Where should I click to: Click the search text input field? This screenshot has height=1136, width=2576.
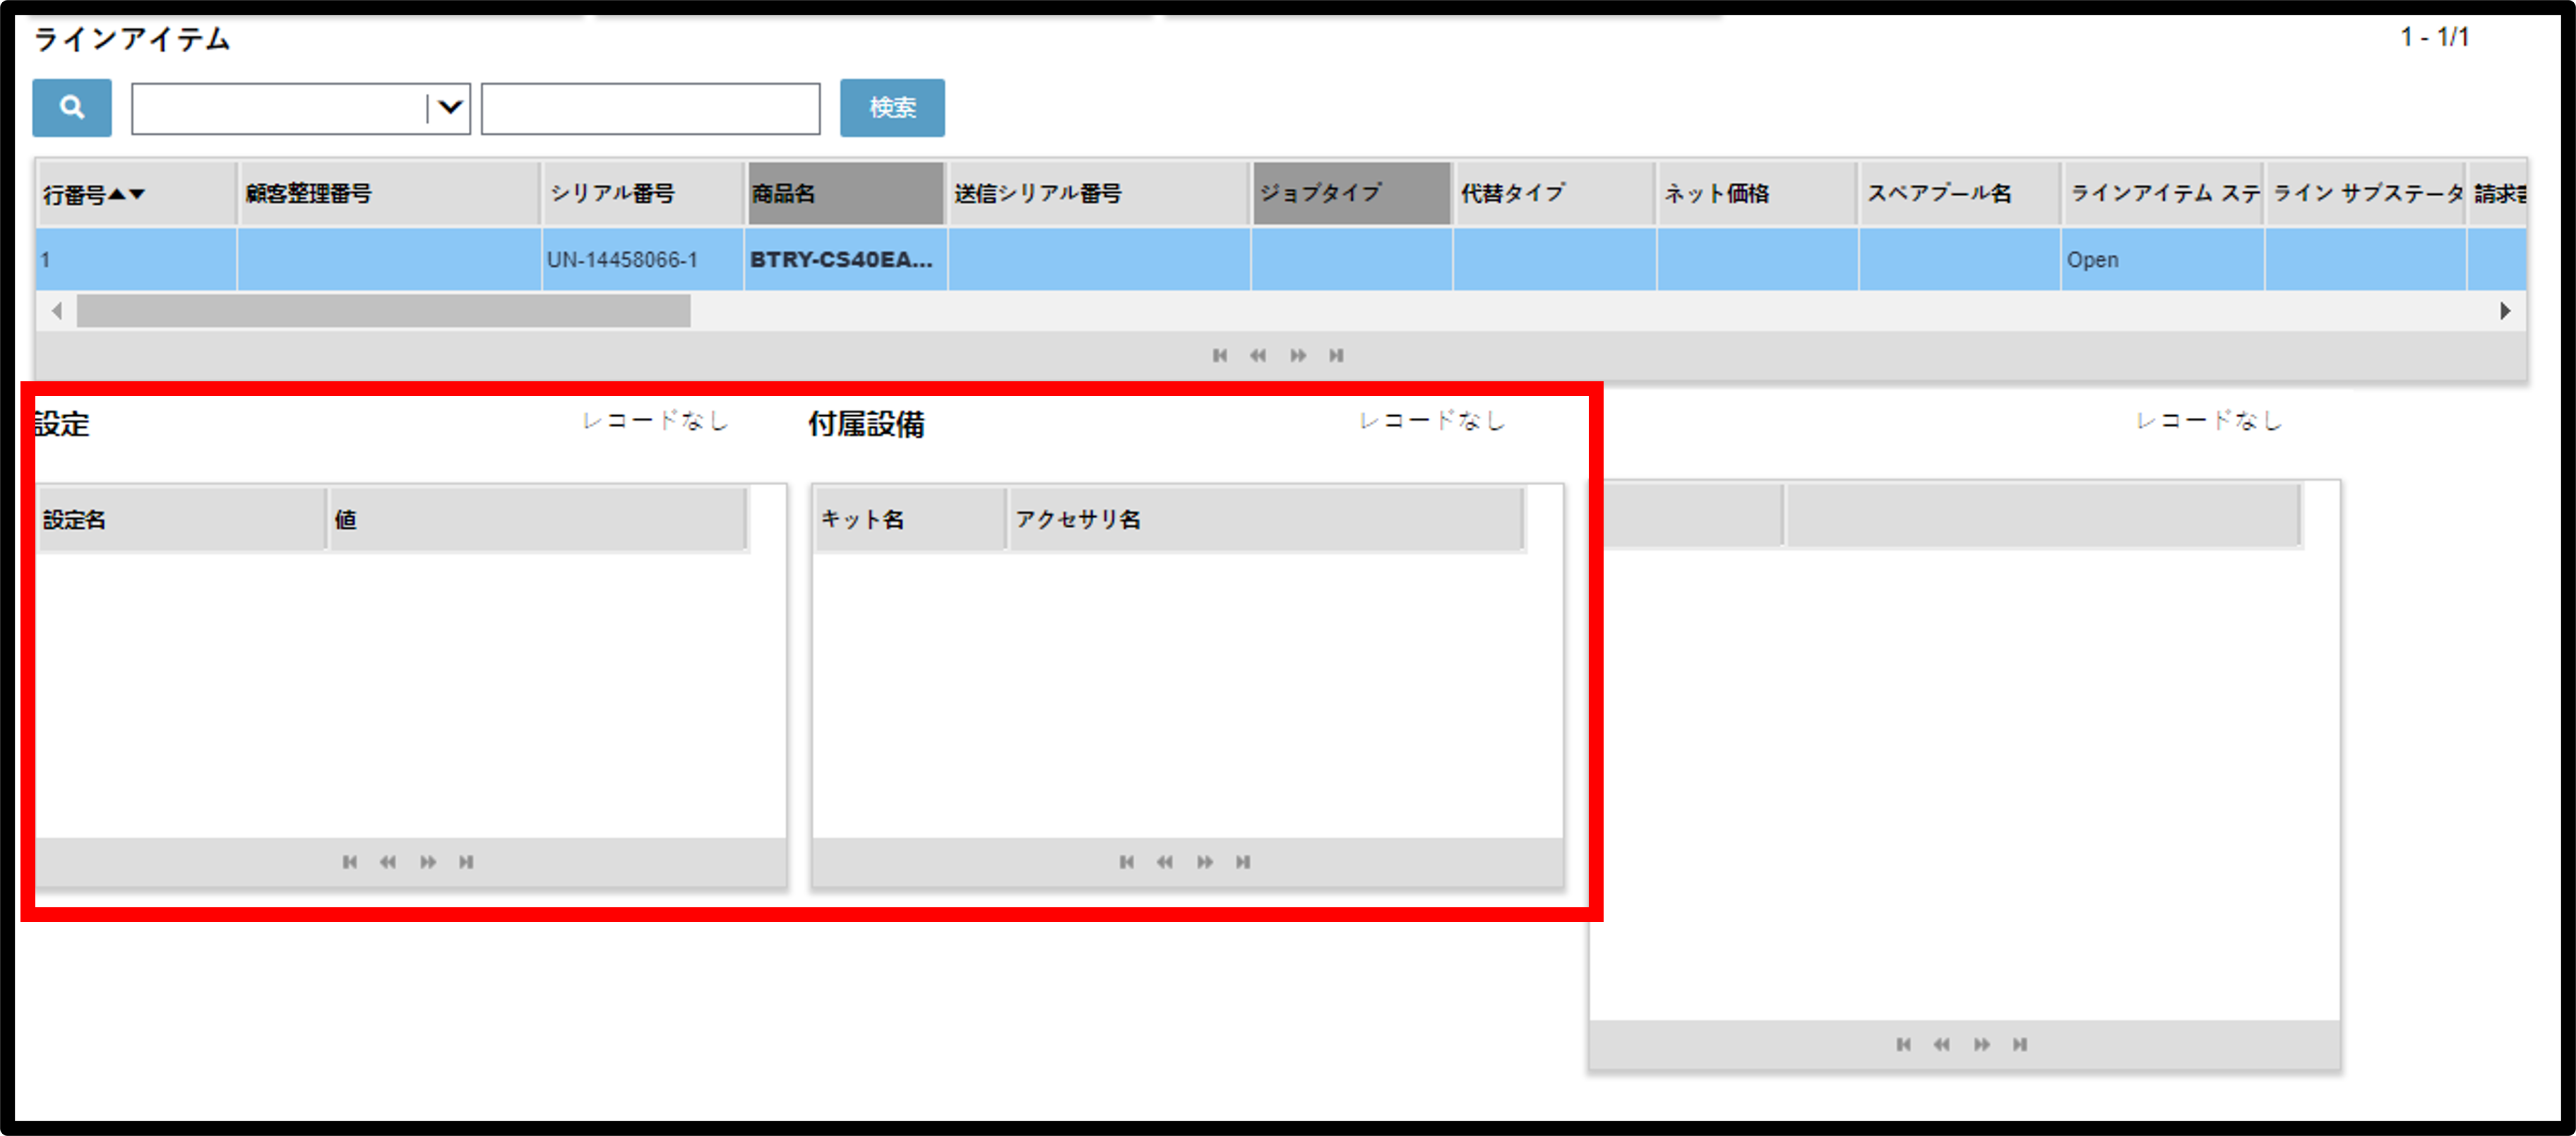651,108
